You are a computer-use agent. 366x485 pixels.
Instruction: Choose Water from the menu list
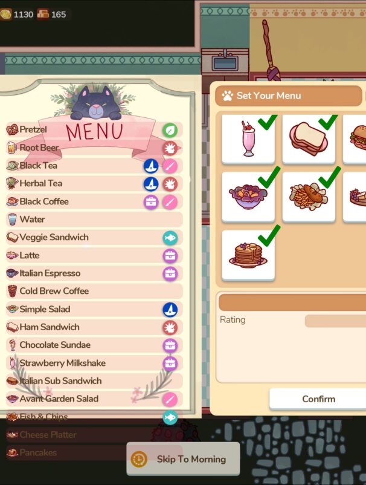click(x=94, y=220)
